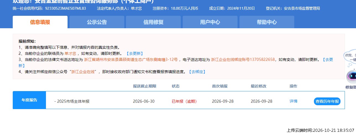
Task: Click the 浙江企业在线绑定账号13705822658 text
Action: point(243,60)
